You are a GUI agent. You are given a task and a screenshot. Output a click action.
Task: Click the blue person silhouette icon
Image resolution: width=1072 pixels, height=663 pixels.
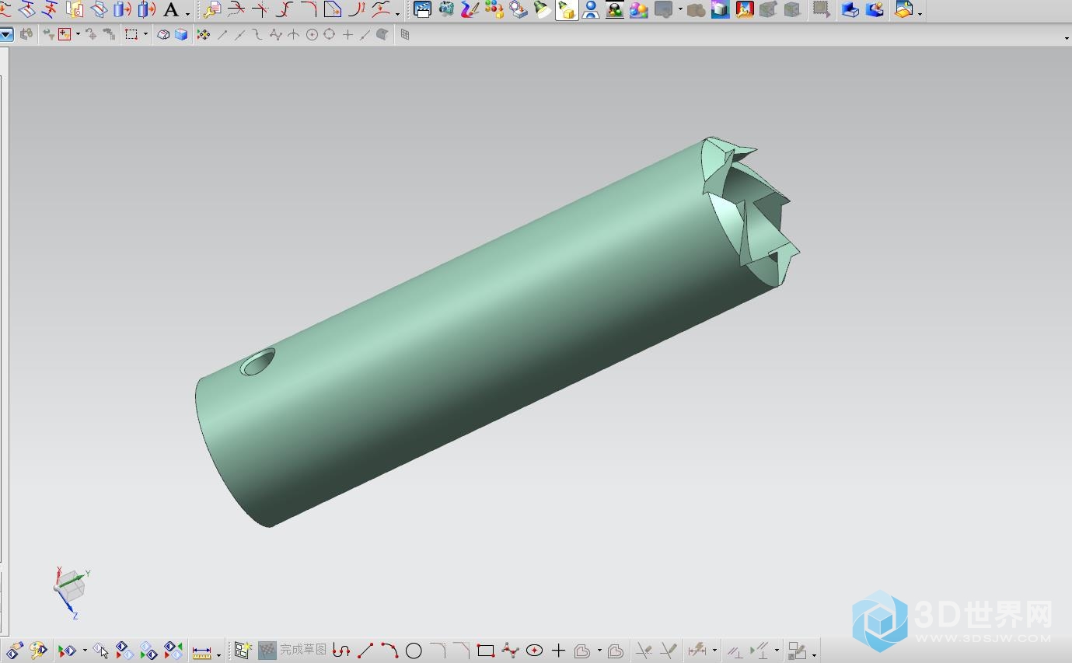[591, 10]
